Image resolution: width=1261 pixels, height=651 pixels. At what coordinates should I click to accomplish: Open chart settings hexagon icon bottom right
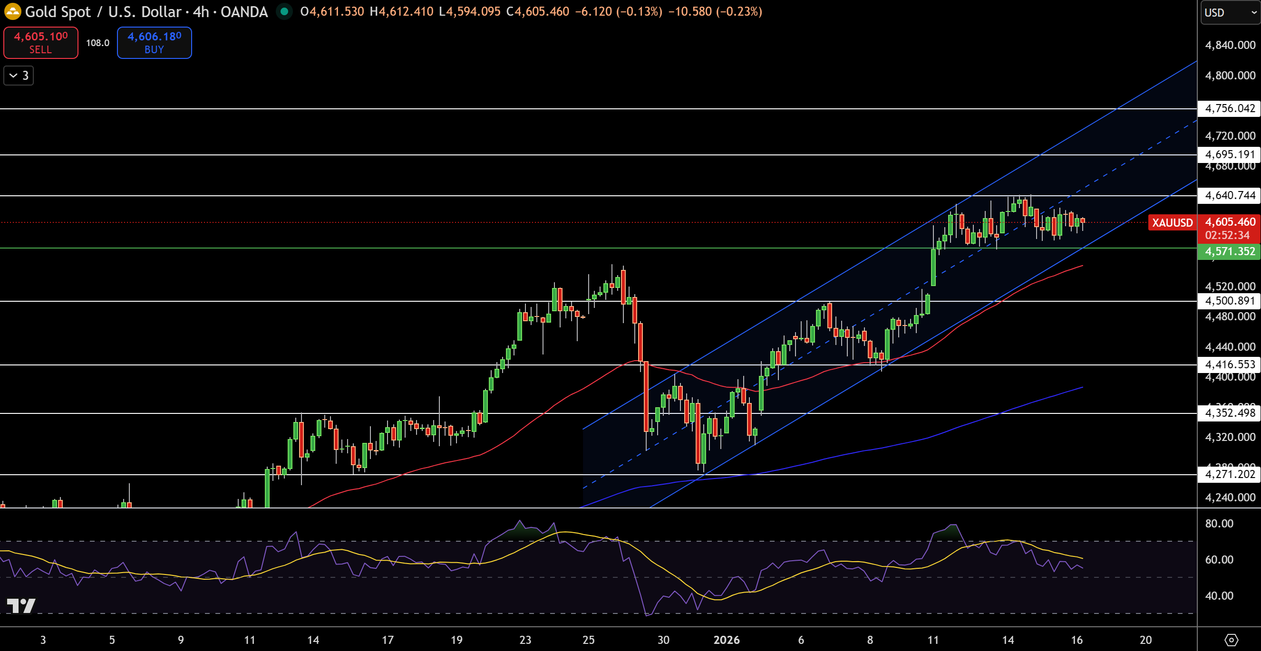click(x=1231, y=640)
